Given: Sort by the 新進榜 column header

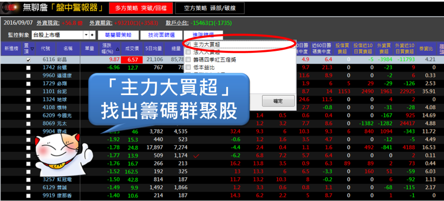Looking at the screenshot, I should [11, 49].
